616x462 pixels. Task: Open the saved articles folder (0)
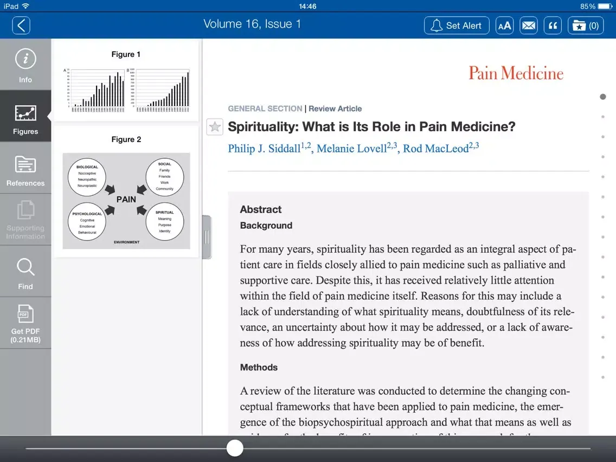coord(586,25)
